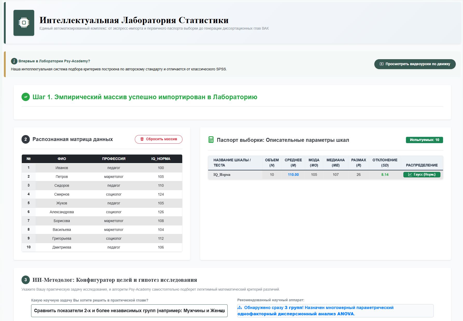Select the Жуков name cell
Screen dimensions: 463x321
pyautogui.click(x=62, y=203)
